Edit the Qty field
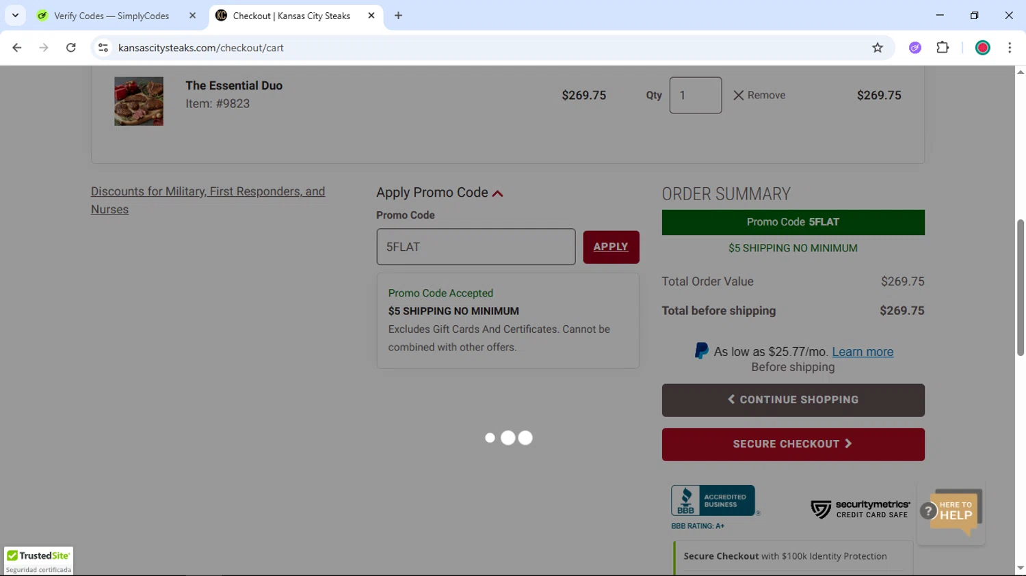 [696, 95]
